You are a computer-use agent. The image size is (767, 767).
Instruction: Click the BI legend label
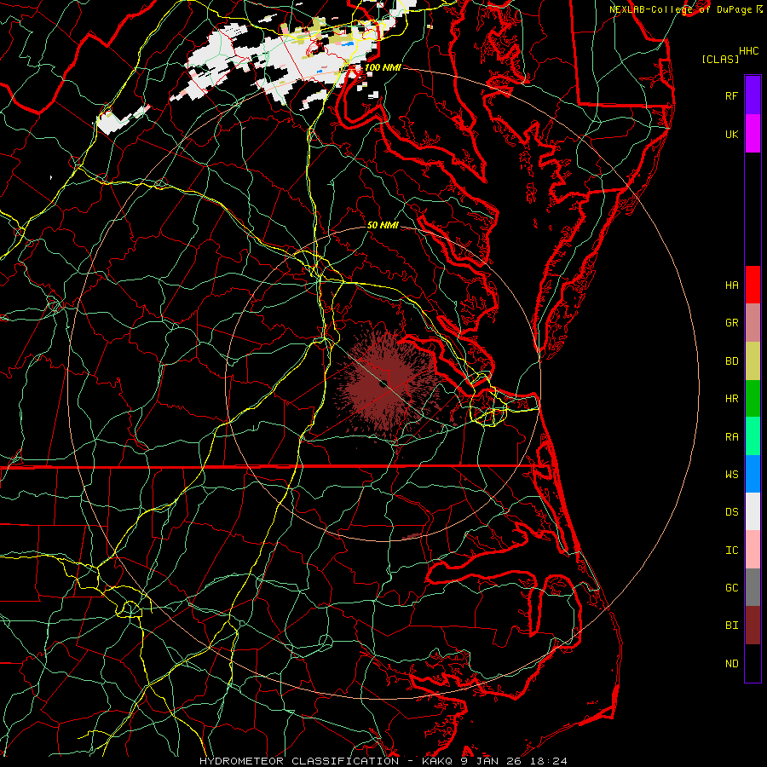click(731, 626)
